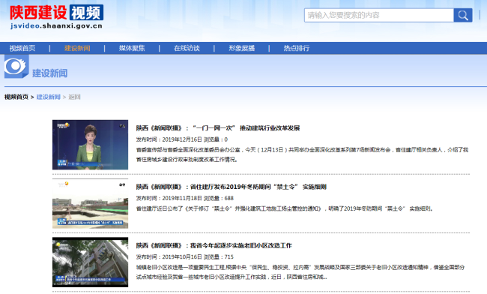
Task: Open headline about 一门一网一次 reform
Action: click(x=218, y=128)
